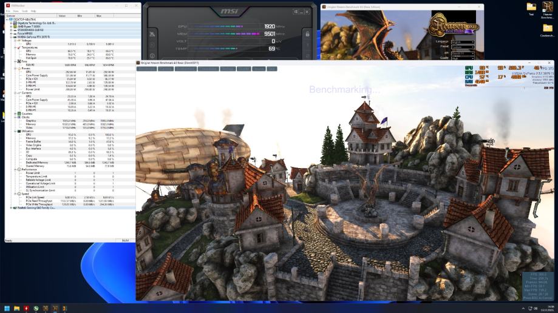
Task: Click the Min column header in HWMonitor
Action: [85, 16]
